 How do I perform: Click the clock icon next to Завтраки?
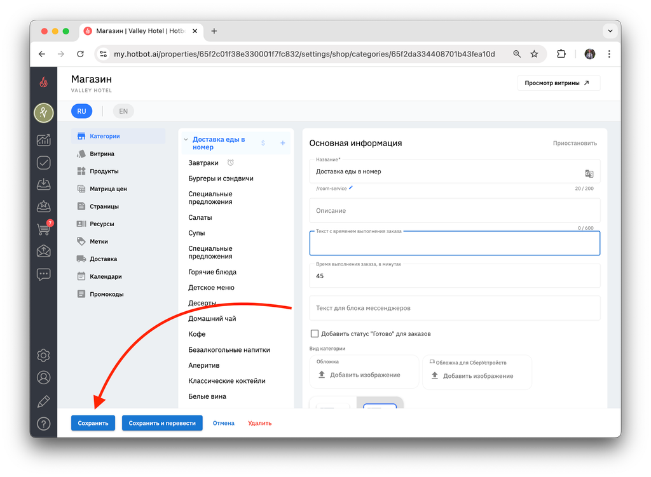(230, 163)
